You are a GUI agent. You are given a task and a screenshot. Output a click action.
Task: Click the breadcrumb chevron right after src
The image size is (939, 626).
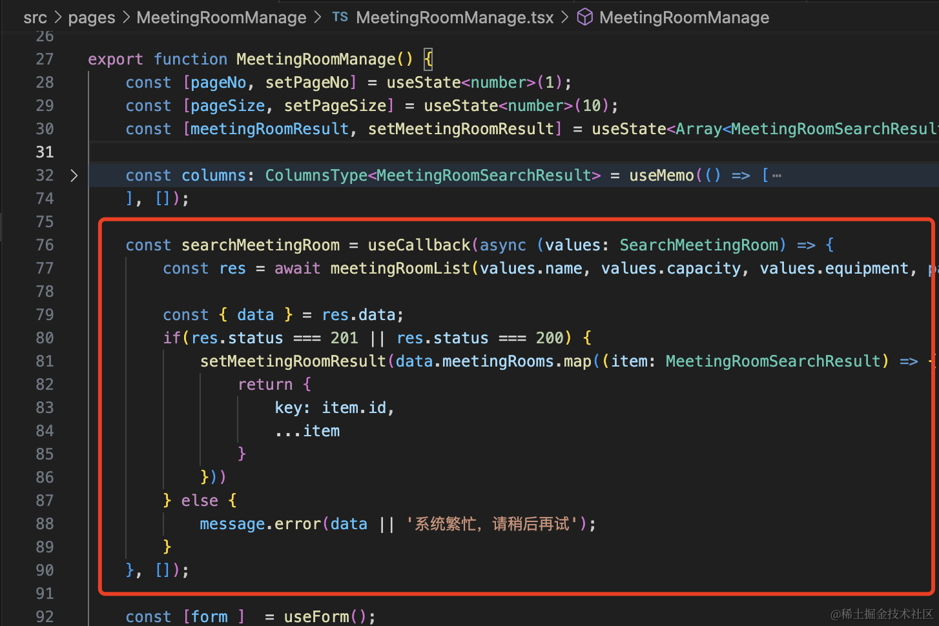tap(57, 17)
